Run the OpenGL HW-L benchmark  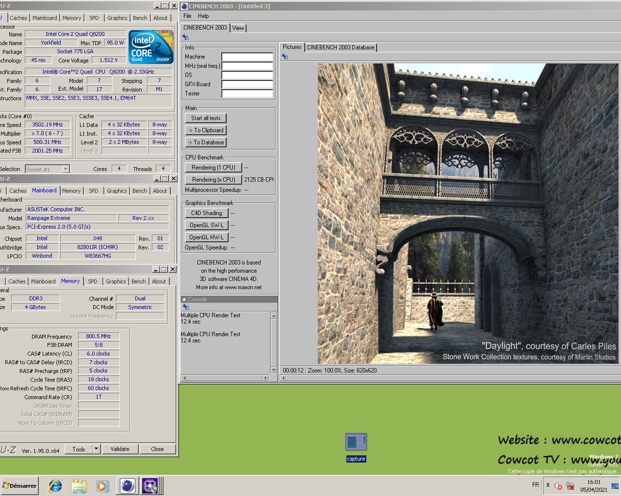point(207,237)
